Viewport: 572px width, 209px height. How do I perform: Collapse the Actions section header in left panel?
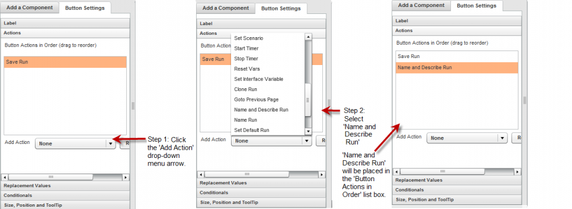point(65,33)
